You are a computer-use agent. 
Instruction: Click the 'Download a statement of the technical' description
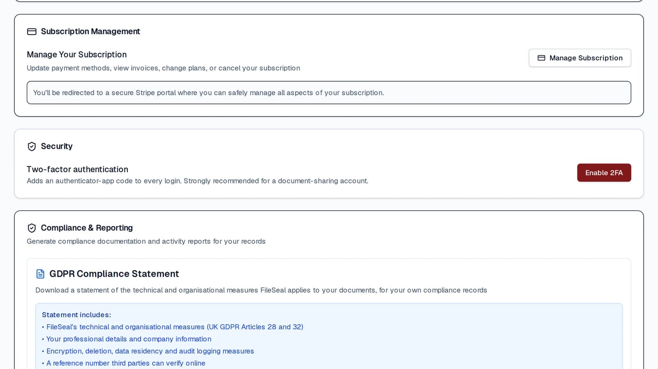click(261, 290)
